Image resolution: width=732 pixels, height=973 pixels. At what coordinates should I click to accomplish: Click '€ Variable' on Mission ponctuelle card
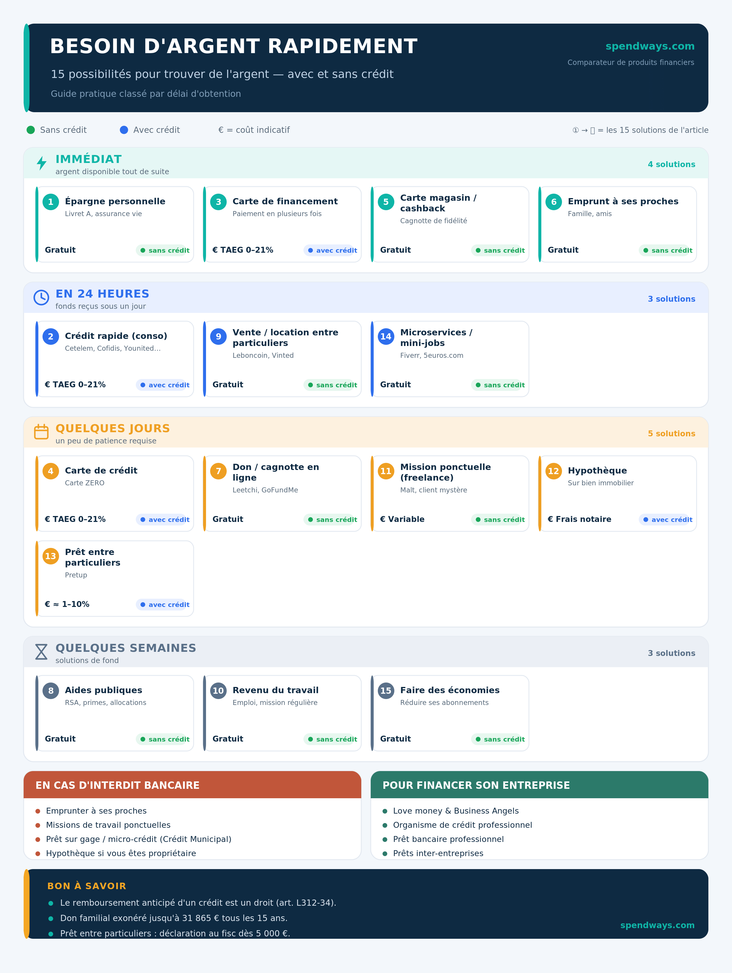click(x=402, y=519)
